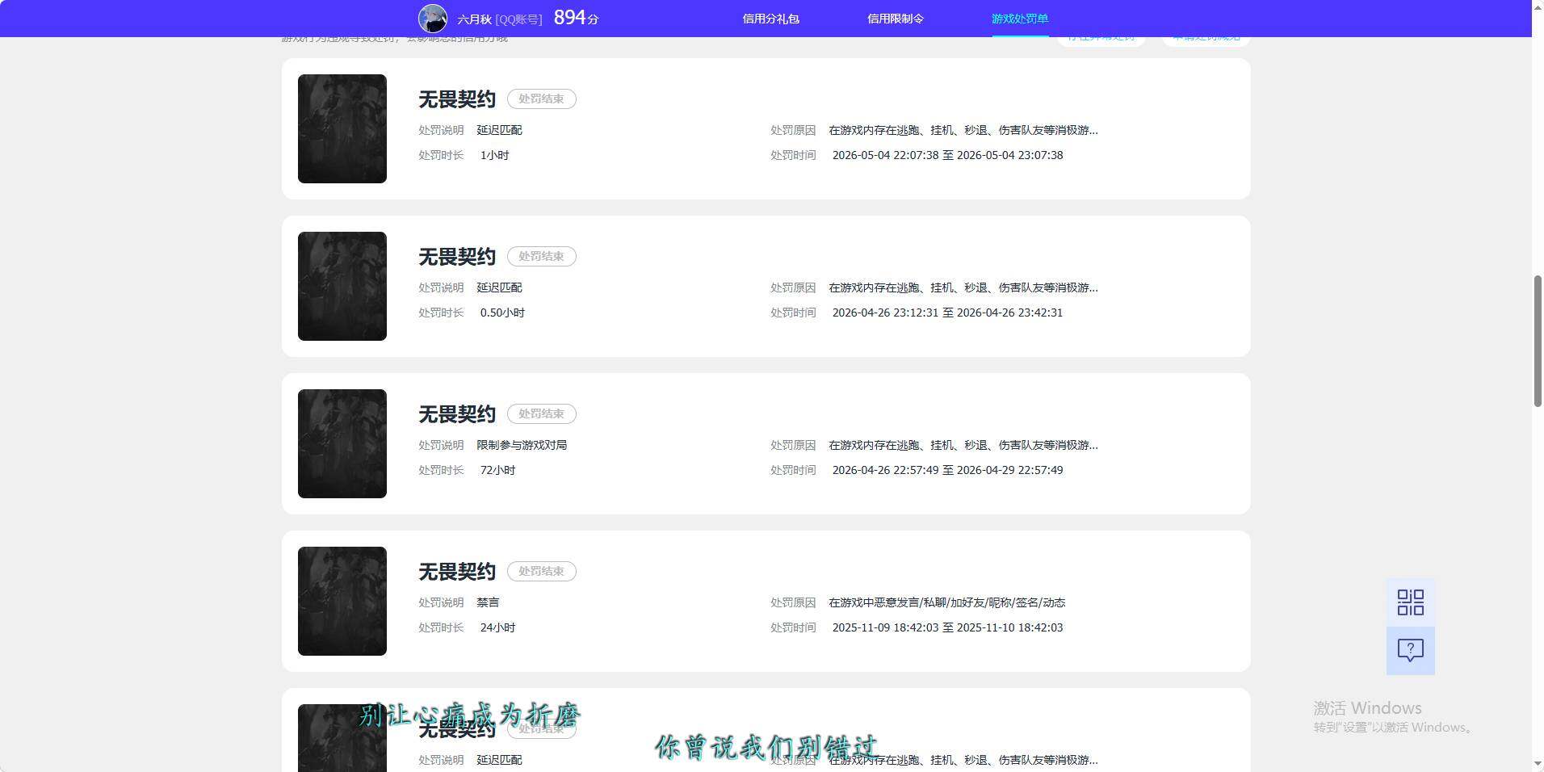Click the scrollbar down arrow

click(x=1538, y=764)
